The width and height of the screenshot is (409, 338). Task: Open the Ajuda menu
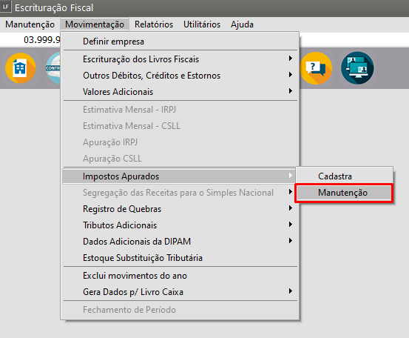coord(242,24)
